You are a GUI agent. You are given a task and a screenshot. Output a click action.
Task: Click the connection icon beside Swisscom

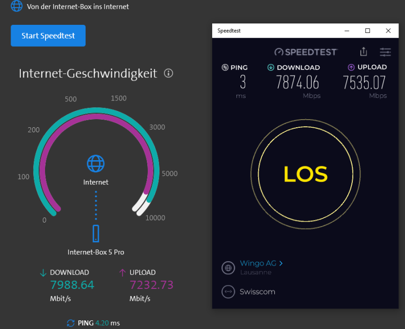[228, 292]
